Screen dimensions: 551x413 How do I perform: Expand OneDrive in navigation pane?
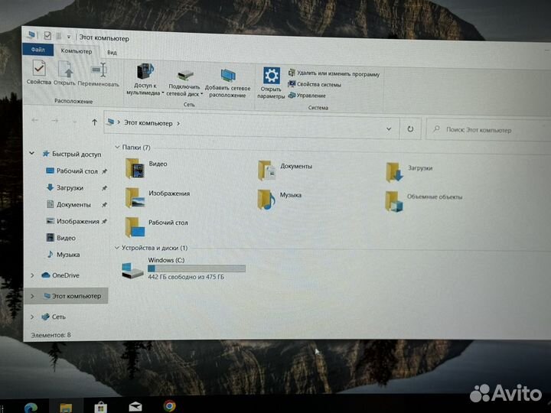[x=31, y=275]
